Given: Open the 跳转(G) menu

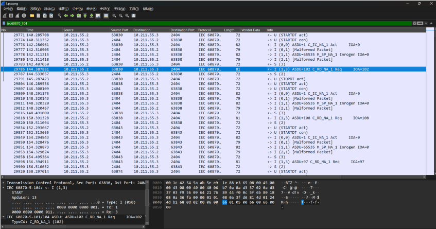Looking at the screenshot, I should (x=49, y=9).
